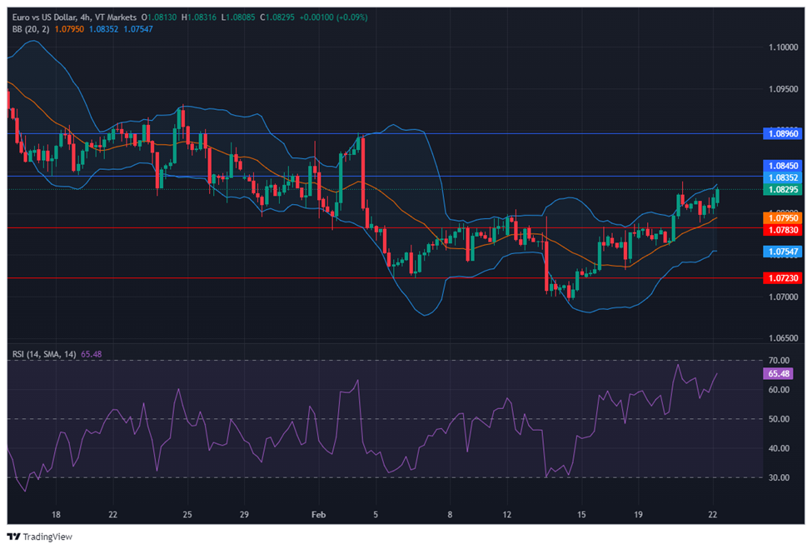Click the blue 1.08960 price label
Screen dimensions: 812x549
click(x=782, y=133)
